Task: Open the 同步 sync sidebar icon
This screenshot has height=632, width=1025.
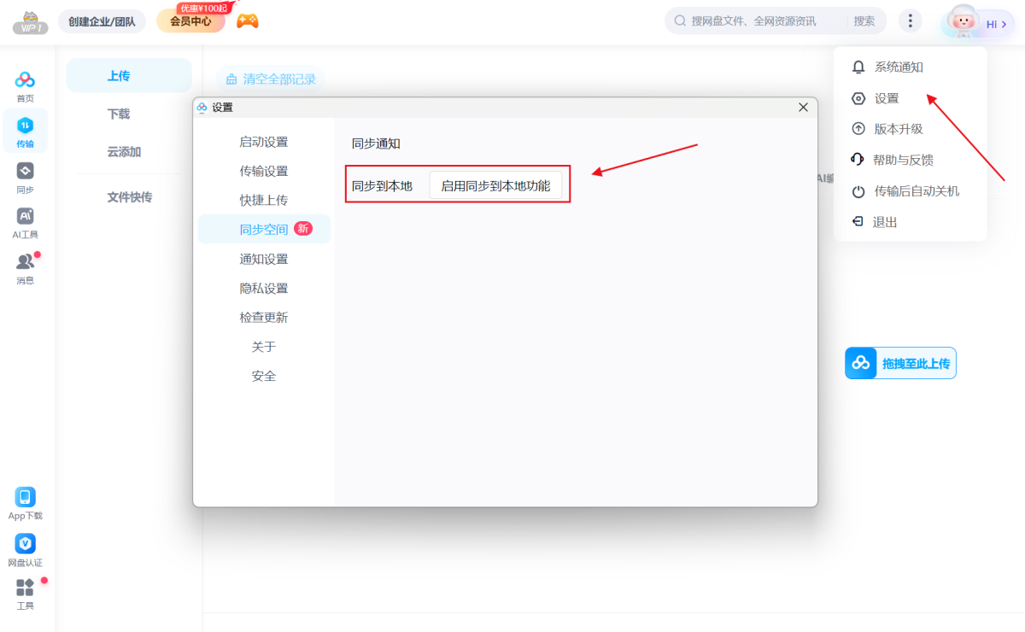Action: (26, 170)
